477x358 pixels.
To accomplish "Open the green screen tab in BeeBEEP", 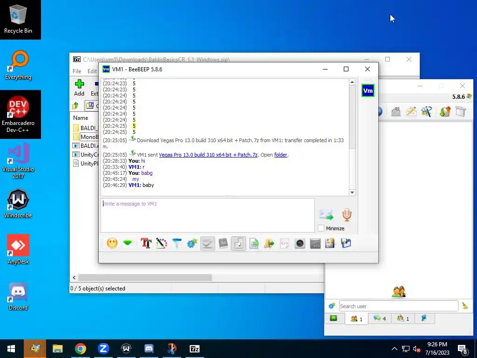I will click(334, 318).
